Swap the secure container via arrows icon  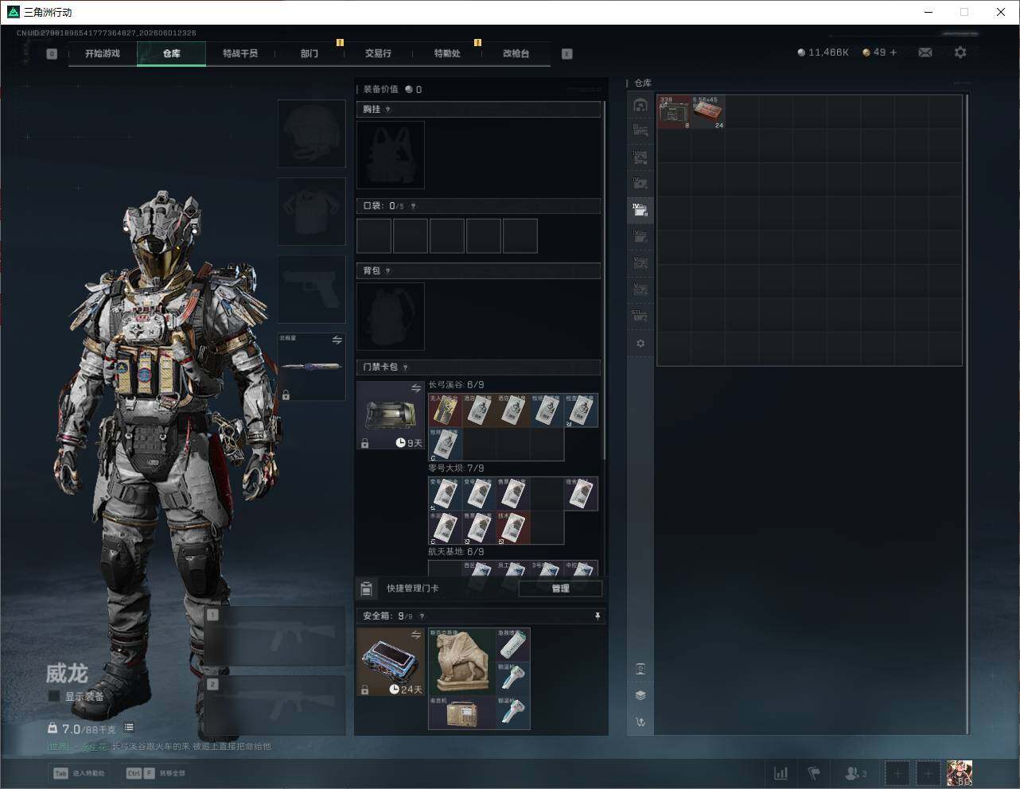[x=416, y=635]
